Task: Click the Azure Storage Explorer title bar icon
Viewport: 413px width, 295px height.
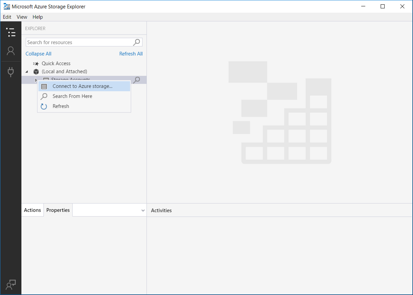Action: coord(7,6)
